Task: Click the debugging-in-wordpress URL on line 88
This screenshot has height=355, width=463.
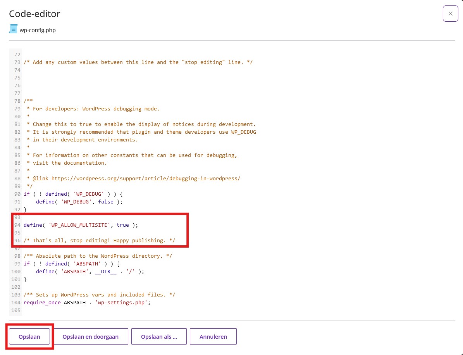Action: [x=146, y=178]
